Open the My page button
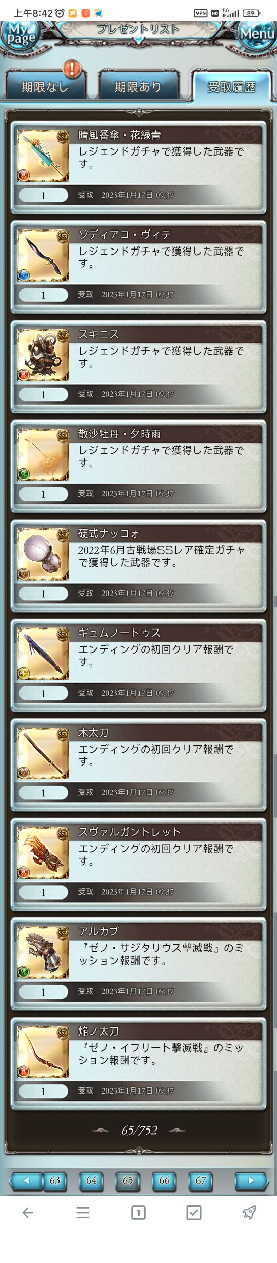The height and width of the screenshot is (1263, 277). (x=21, y=35)
